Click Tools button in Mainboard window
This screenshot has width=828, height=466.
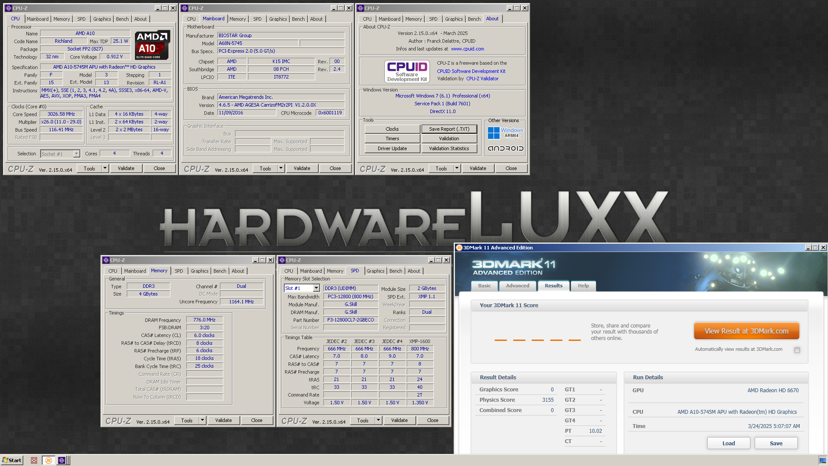tap(265, 168)
